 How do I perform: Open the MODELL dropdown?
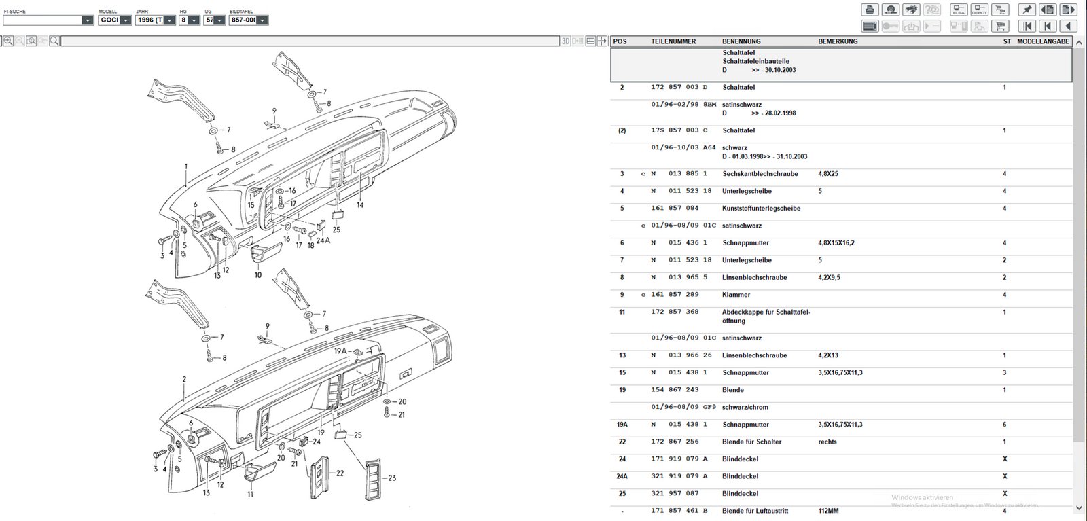coord(126,20)
